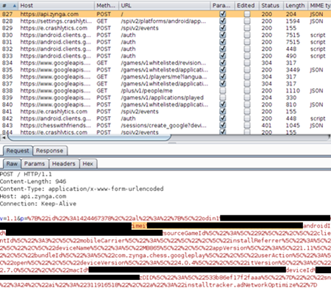Click highlighted 'imei' text in request body
Screen dimensions: 331x288
click(x=139, y=226)
